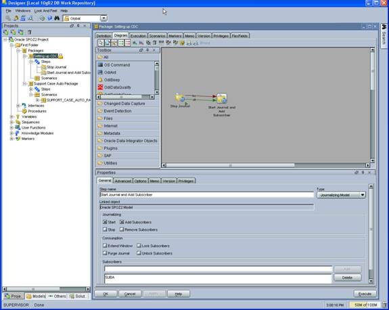Click the Step name input field
Screen dimensions: 389x310
click(x=206, y=195)
